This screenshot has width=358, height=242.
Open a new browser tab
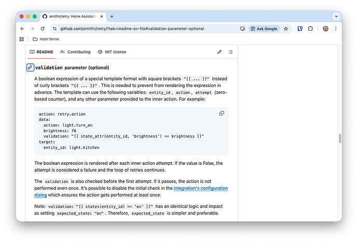[x=112, y=17]
